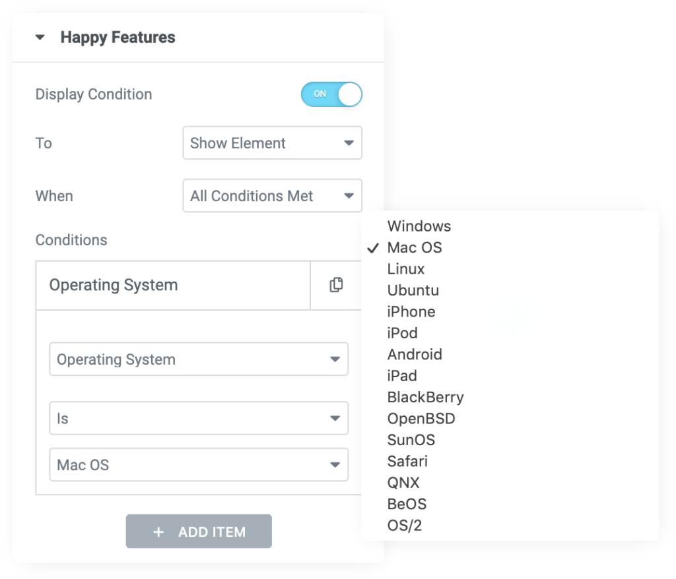Select Windows from the OS list

419,226
